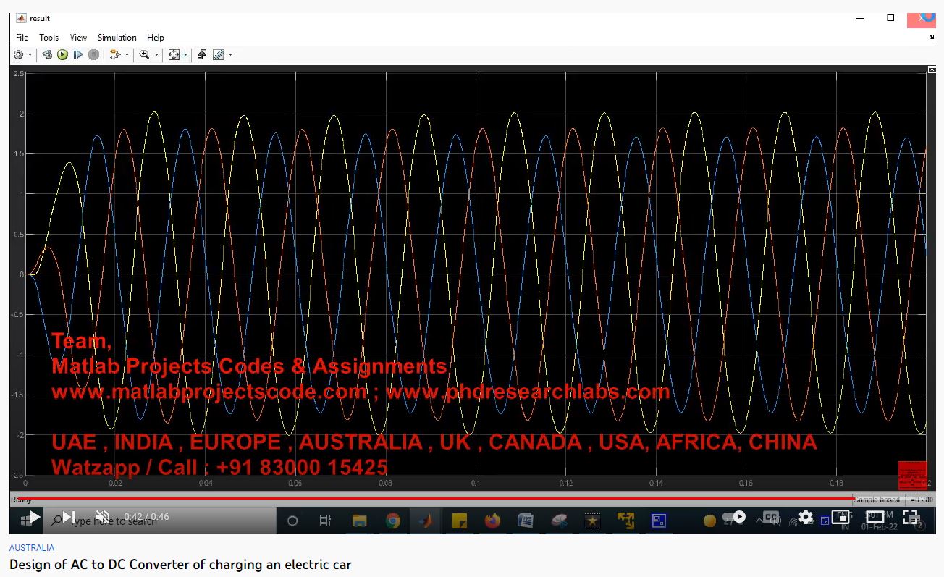Expand the Configuration Properties dropdown arrow
Image resolution: width=944 pixels, height=577 pixels.
[x=30, y=55]
